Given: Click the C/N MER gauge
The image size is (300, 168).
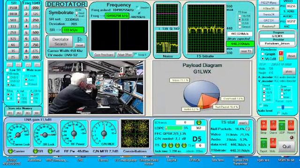Looking at the screenshot, I should pyautogui.click(x=104, y=133).
